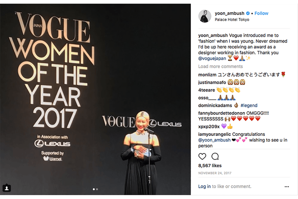Click the verified badge next to yoon_ambush

[248, 13]
